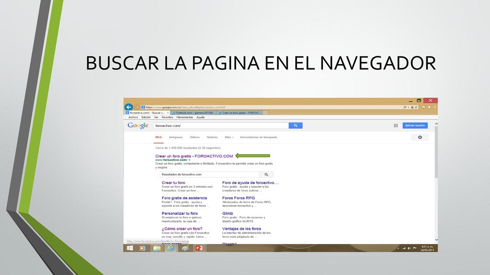The height and width of the screenshot is (275, 490).
Task: Open the Ver menu
Action: point(156,117)
